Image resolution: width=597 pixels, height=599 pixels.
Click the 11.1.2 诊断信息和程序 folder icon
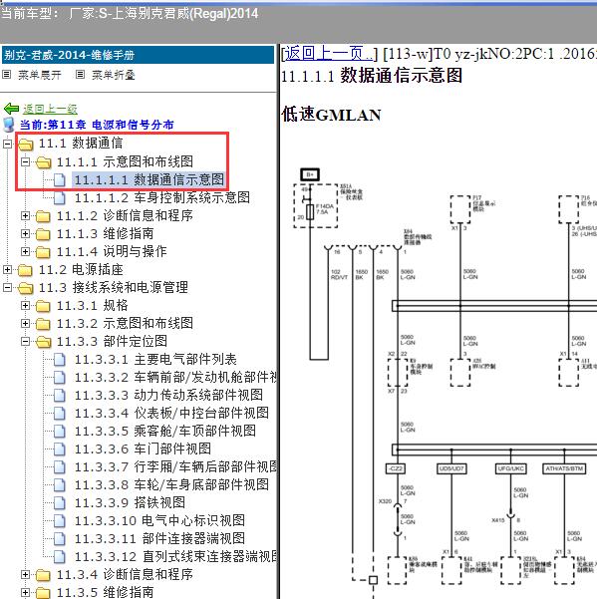pos(43,216)
